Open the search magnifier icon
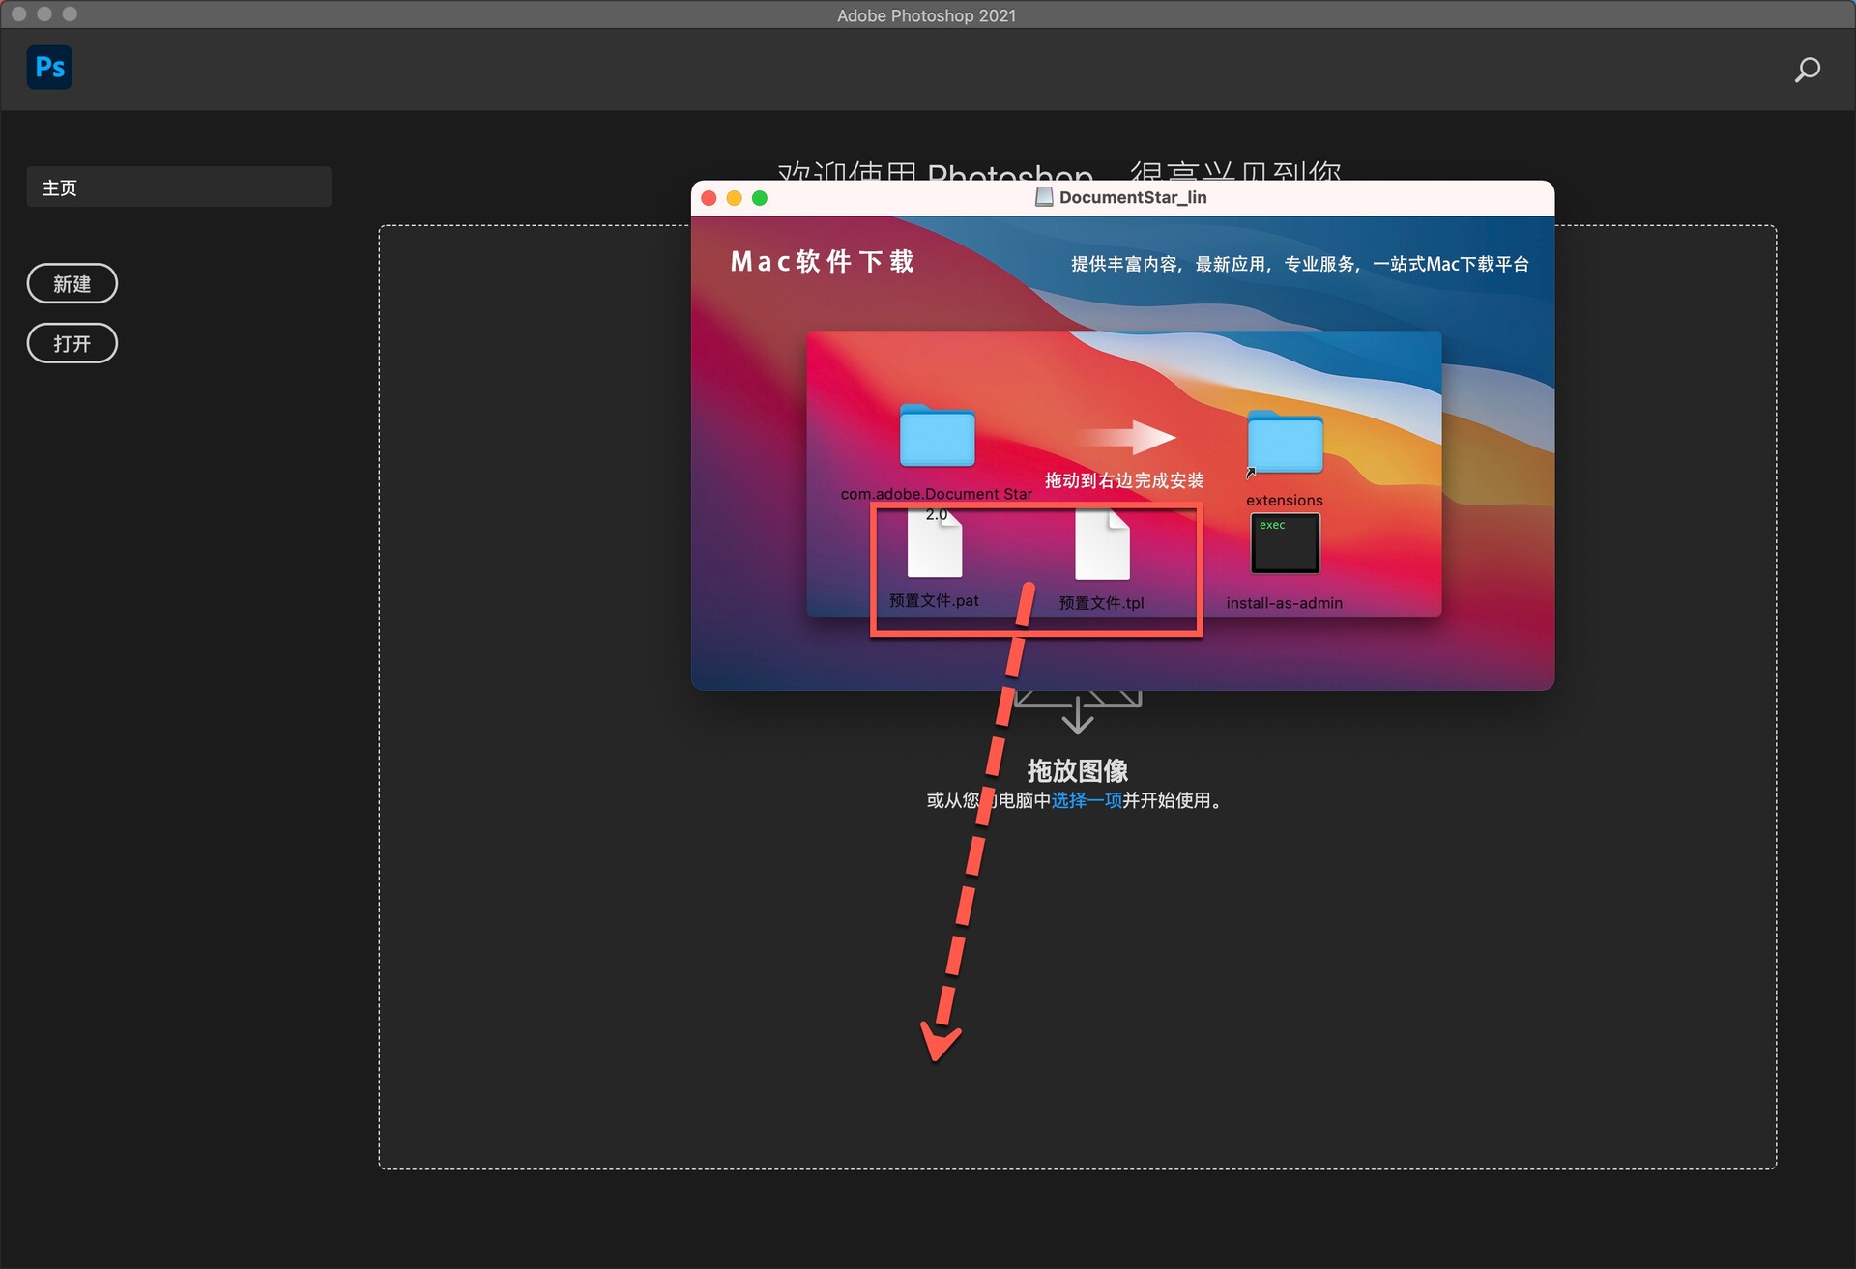The width and height of the screenshot is (1856, 1269). pos(1807,70)
